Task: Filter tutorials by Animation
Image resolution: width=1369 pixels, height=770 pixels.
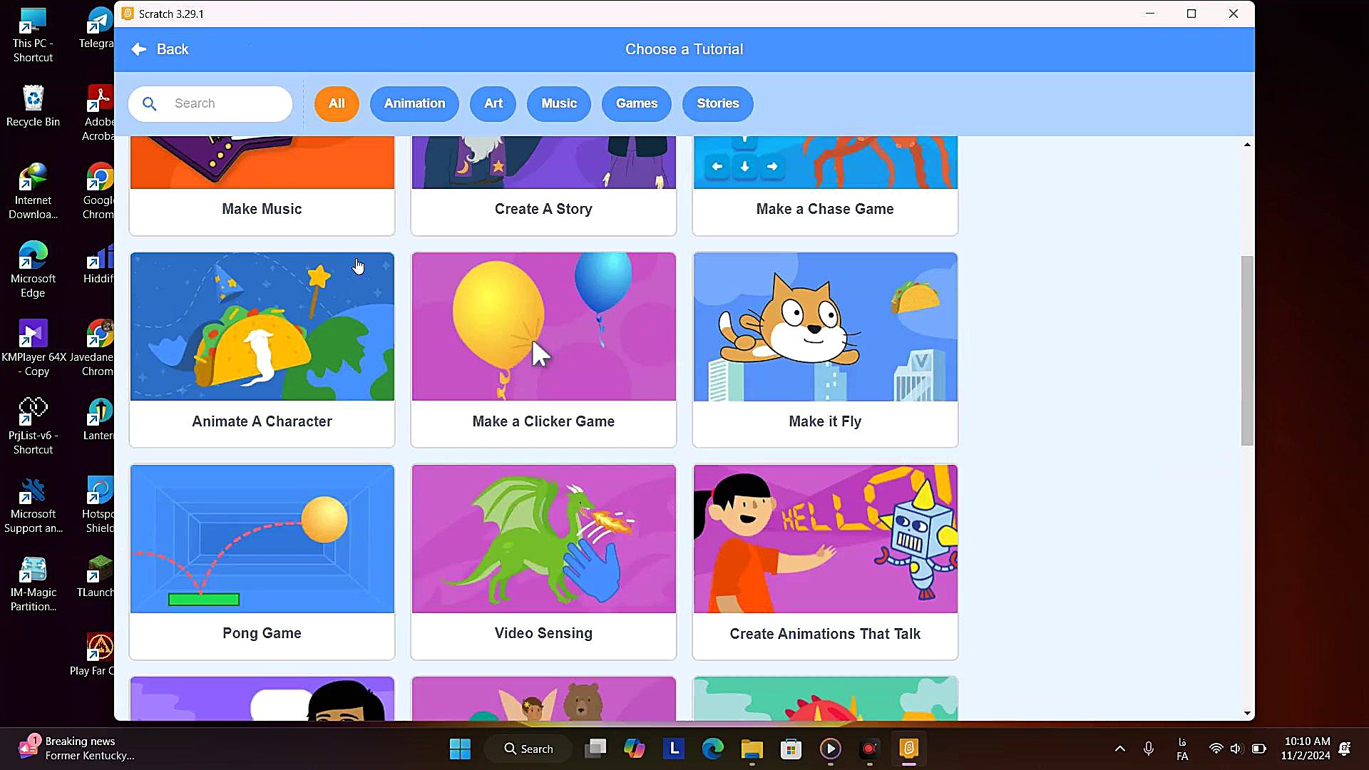Action: pyautogui.click(x=414, y=104)
